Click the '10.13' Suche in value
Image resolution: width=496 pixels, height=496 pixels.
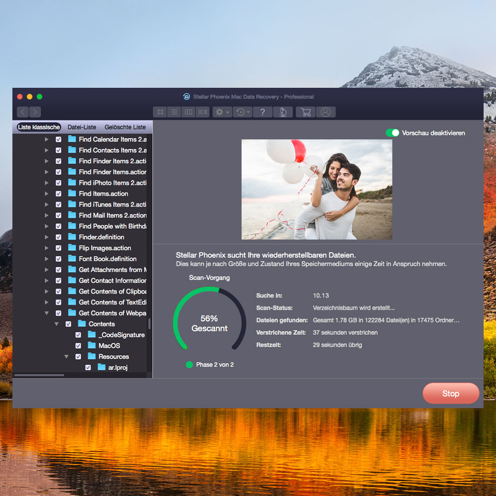pyautogui.click(x=321, y=296)
